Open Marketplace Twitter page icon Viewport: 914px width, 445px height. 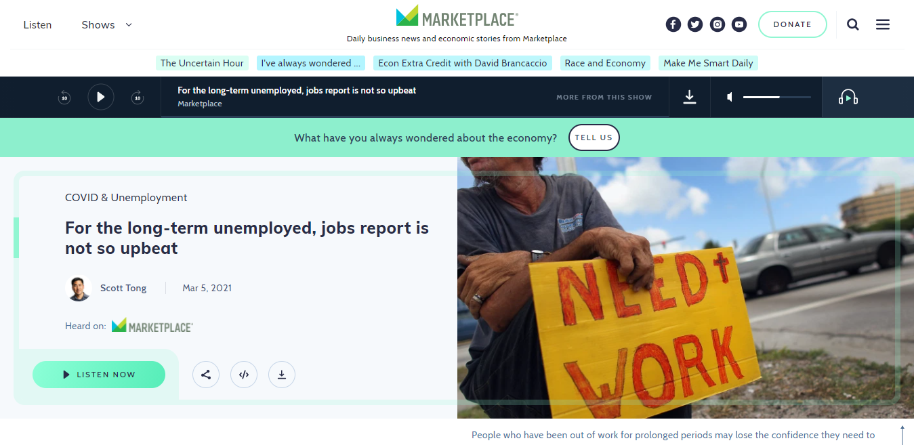(695, 24)
